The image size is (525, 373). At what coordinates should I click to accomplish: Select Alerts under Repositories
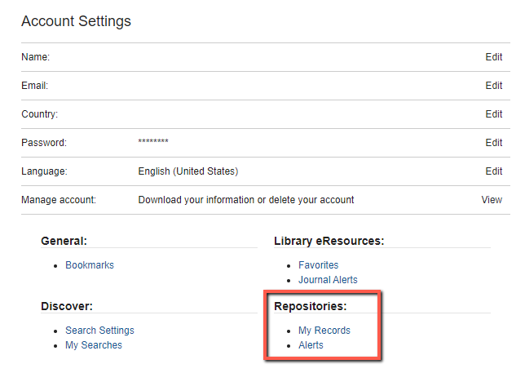[x=311, y=345]
